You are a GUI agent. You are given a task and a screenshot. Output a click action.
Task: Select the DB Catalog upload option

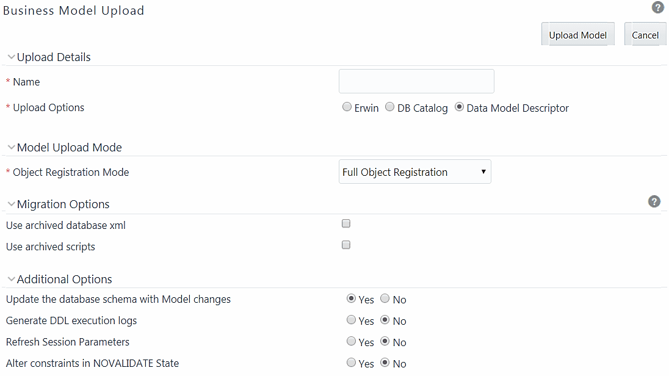tap(389, 107)
